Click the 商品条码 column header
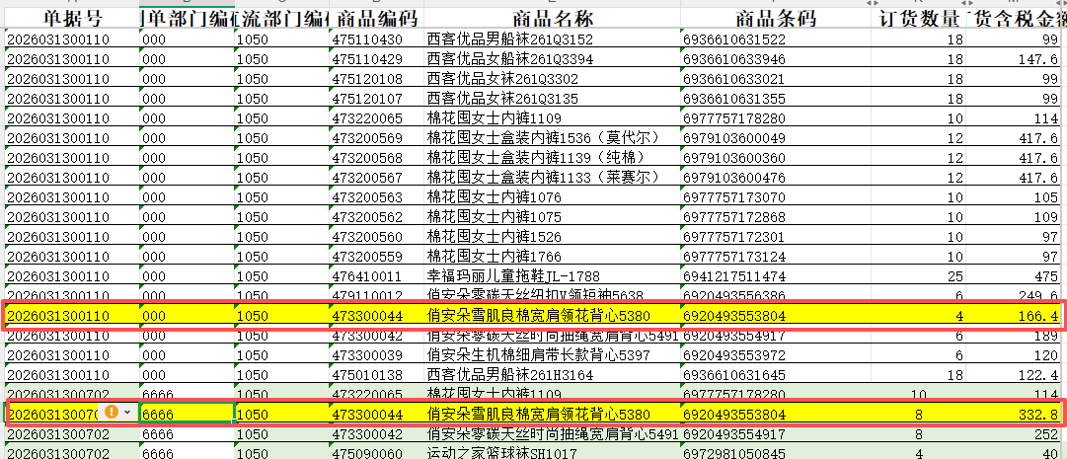Image resolution: width=1067 pixels, height=459 pixels. (x=777, y=19)
